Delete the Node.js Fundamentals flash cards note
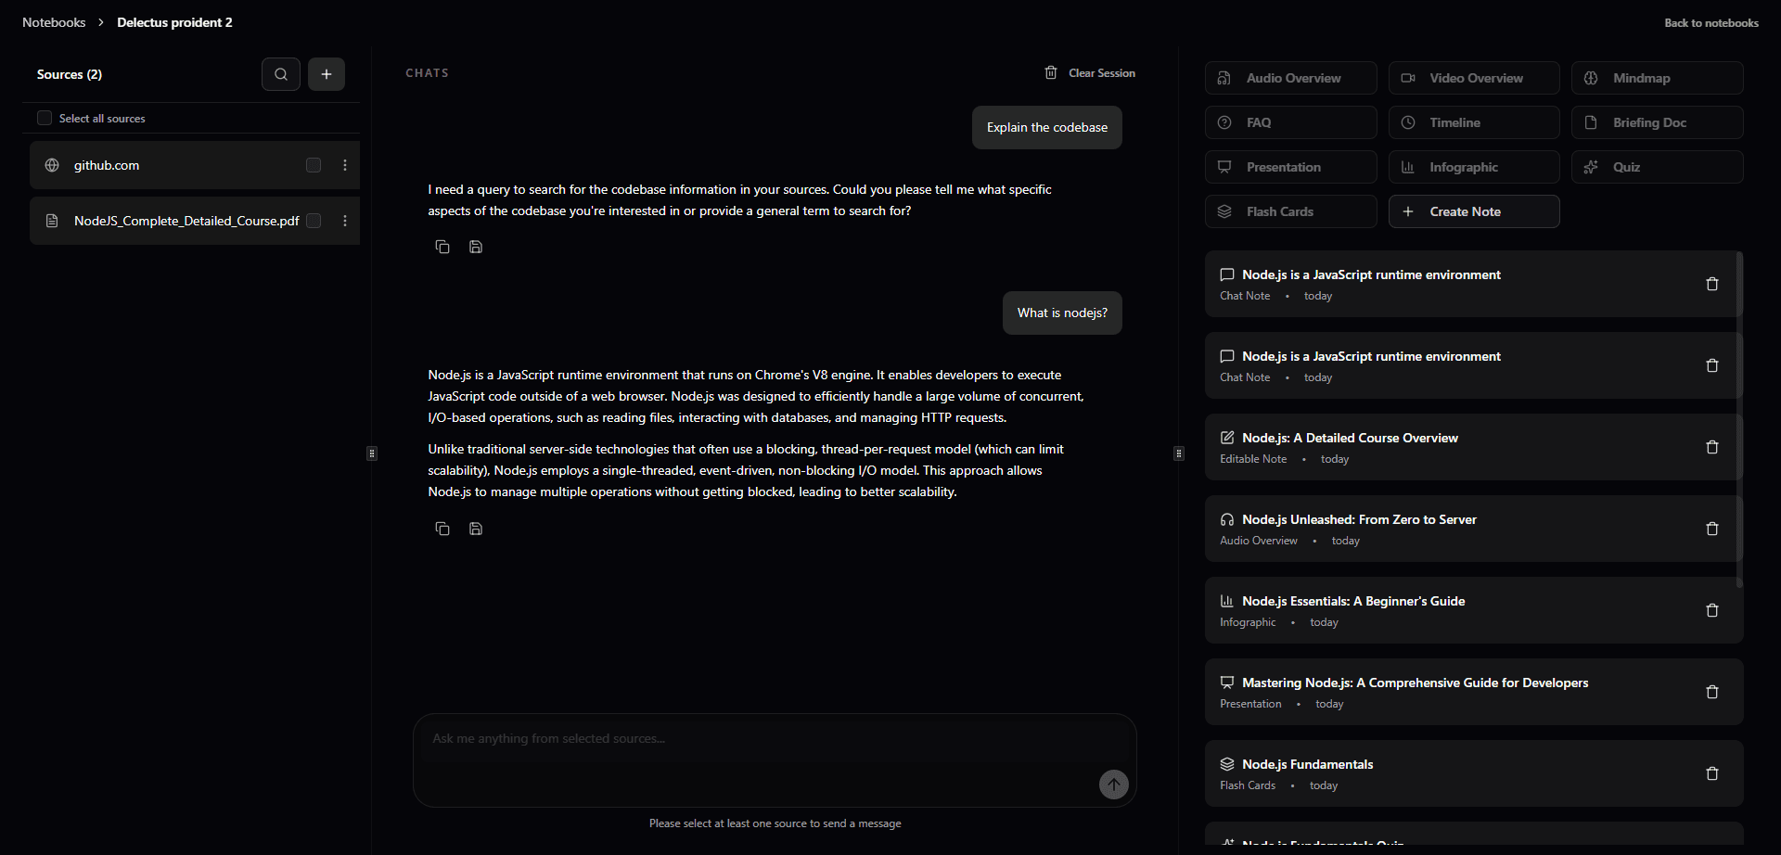Viewport: 1781px width, 855px height. pos(1712,773)
